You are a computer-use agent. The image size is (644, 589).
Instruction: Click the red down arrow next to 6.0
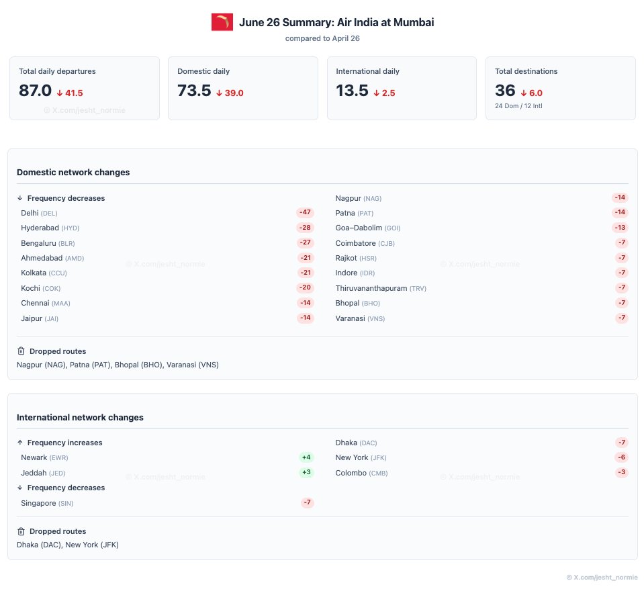(x=524, y=93)
